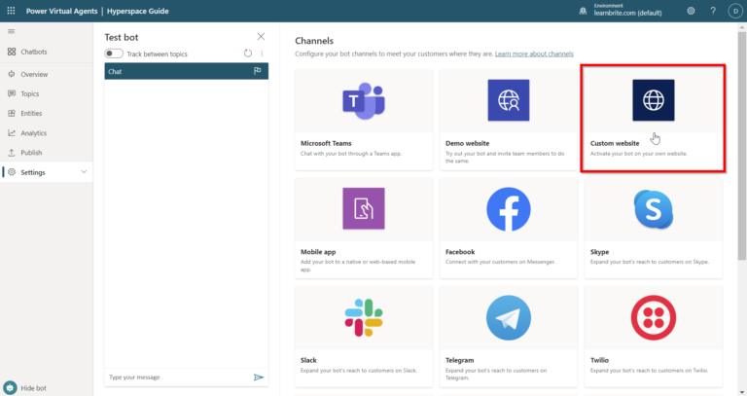The image size is (747, 396).
Task: Select the Demo website icon
Action: [x=509, y=100]
